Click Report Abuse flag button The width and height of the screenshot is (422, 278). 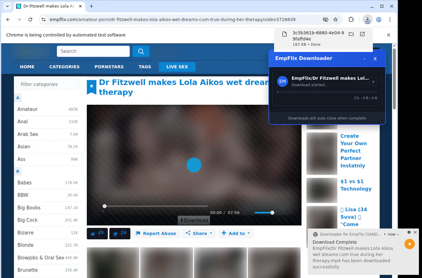click(156, 233)
